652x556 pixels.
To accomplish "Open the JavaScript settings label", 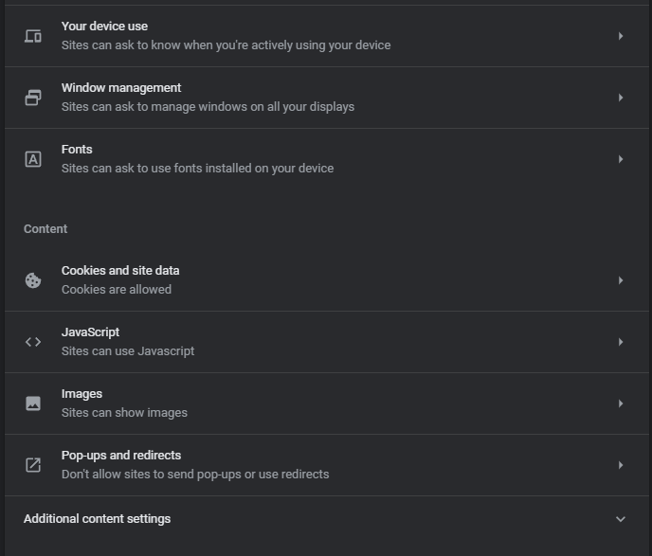I will (90, 332).
